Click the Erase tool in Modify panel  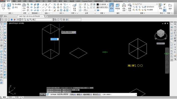point(55,10)
